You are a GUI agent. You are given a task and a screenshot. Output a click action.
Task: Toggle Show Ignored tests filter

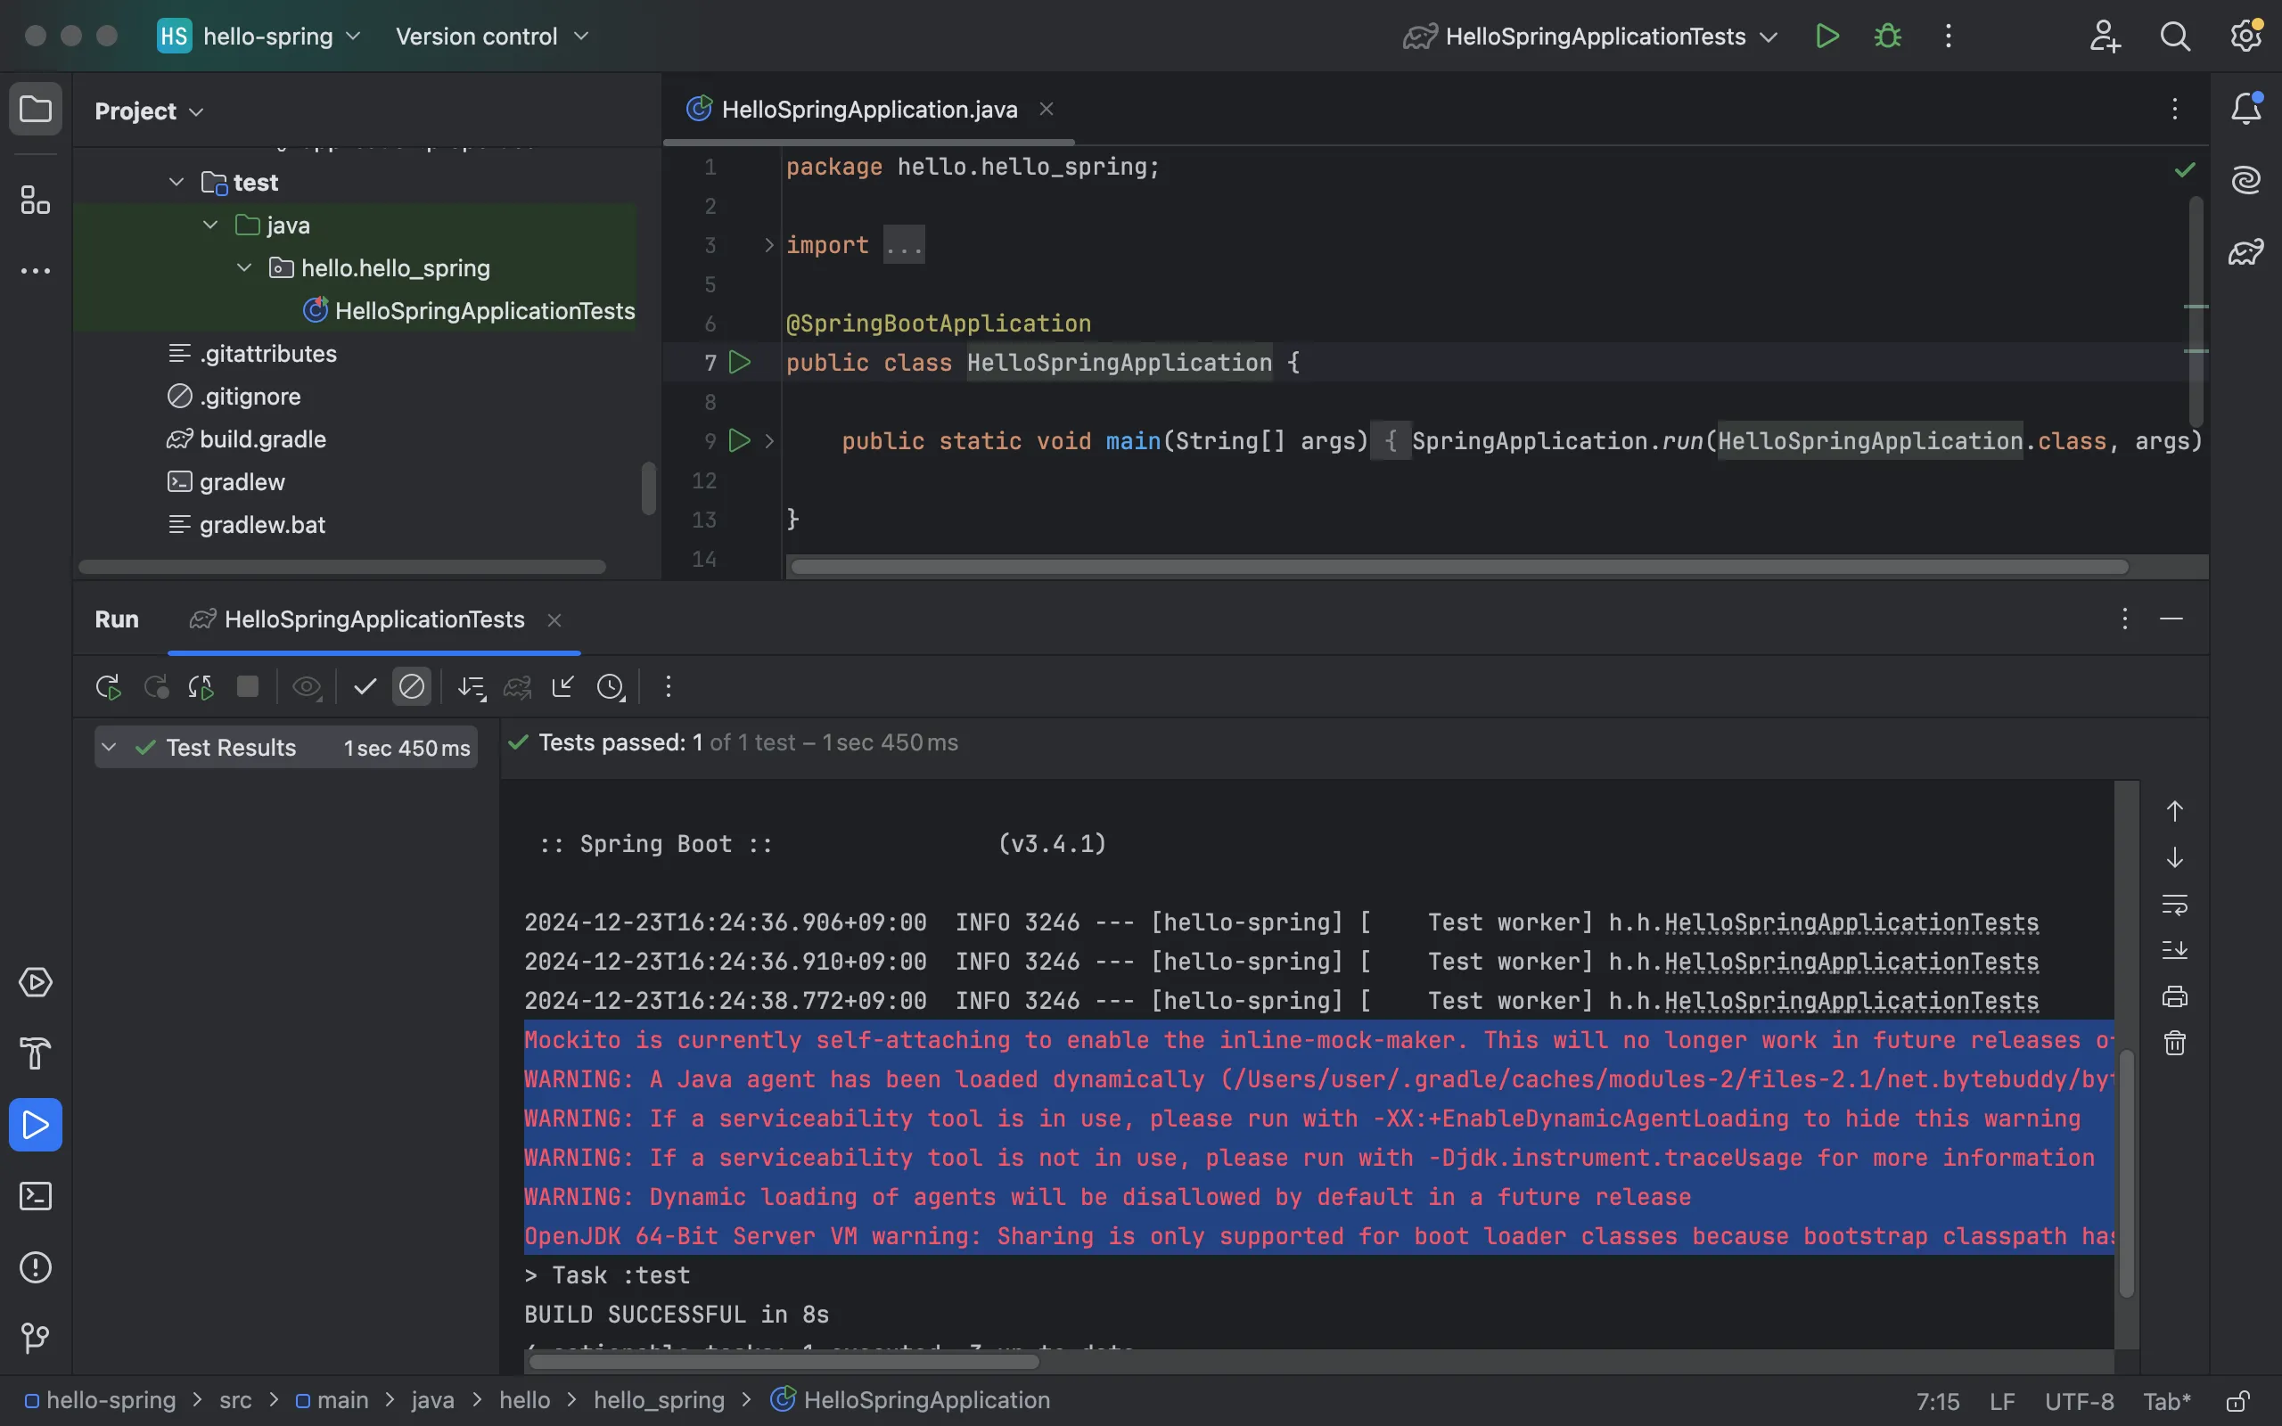coord(411,686)
